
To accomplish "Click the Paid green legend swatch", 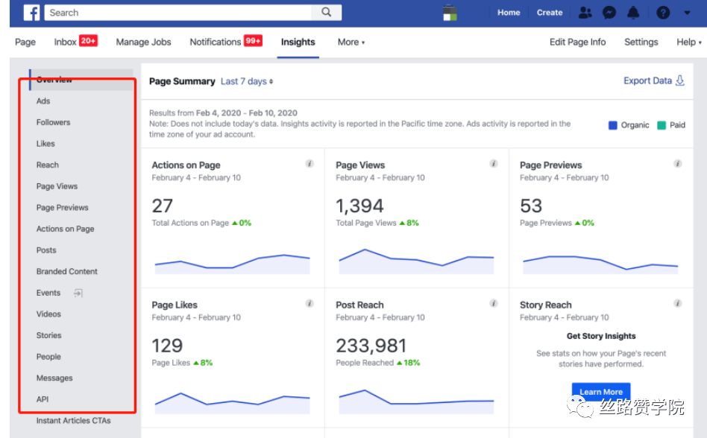I will coord(662,125).
